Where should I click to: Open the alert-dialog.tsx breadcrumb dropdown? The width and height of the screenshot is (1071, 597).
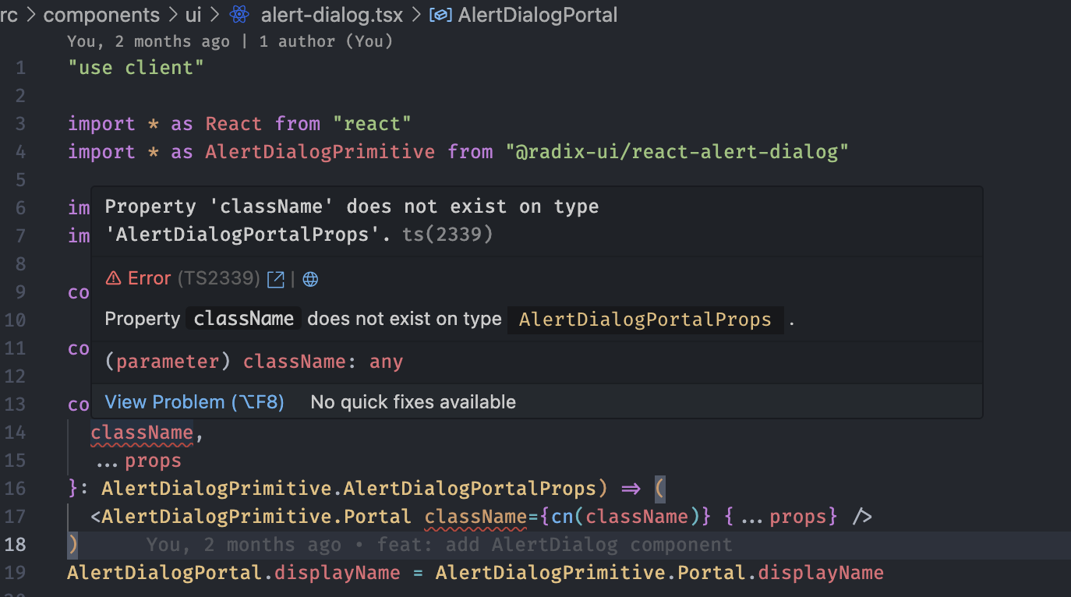(417, 14)
